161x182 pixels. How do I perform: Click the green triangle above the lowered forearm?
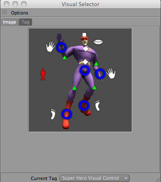pyautogui.click(x=96, y=64)
